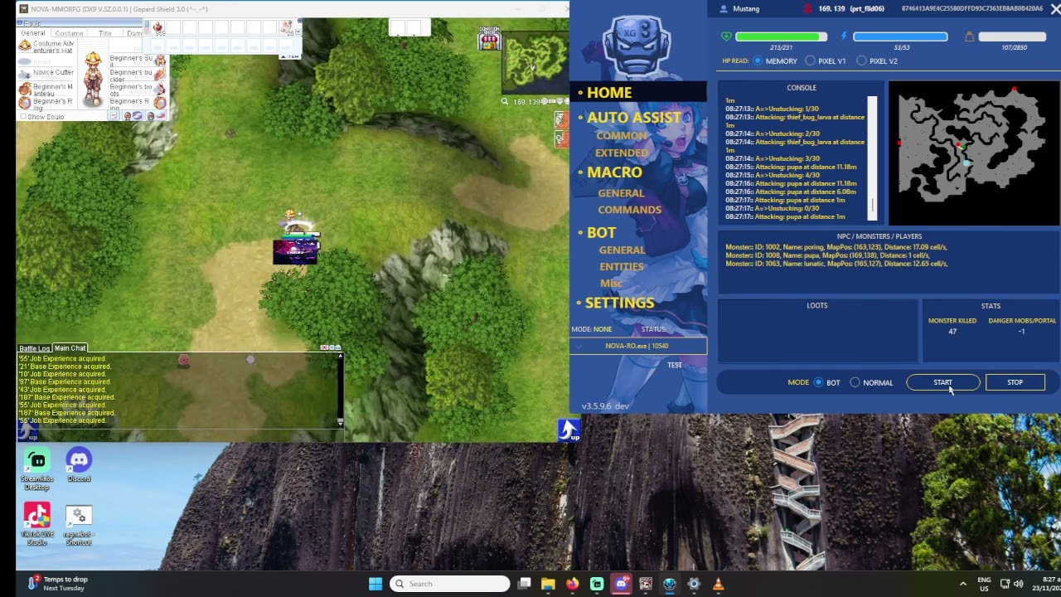Viewport: 1061px width, 597px height.
Task: Click the green HP bar
Action: (782, 36)
